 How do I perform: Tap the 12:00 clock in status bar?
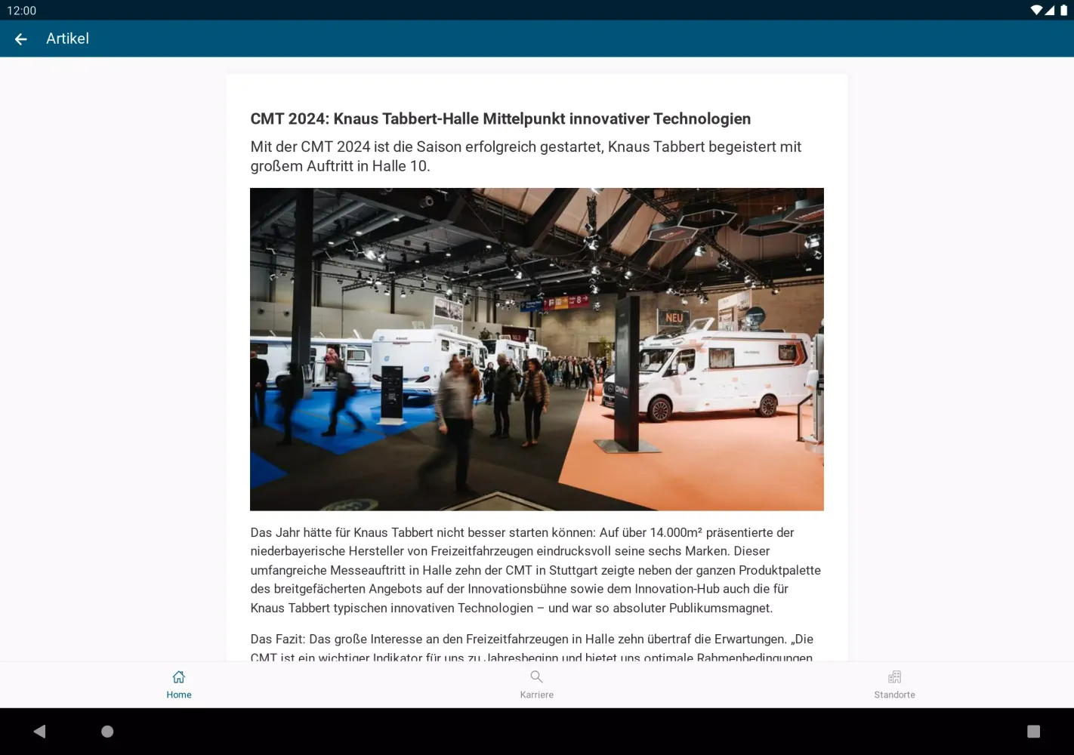pyautogui.click(x=22, y=11)
